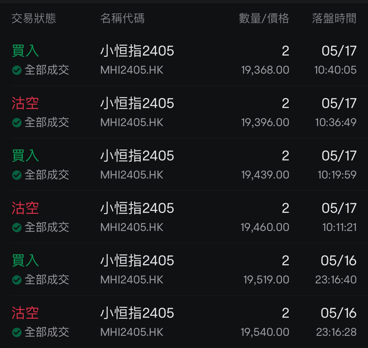Click the 19,540.00 price in the bottom row
The height and width of the screenshot is (348, 368).
pyautogui.click(x=266, y=333)
